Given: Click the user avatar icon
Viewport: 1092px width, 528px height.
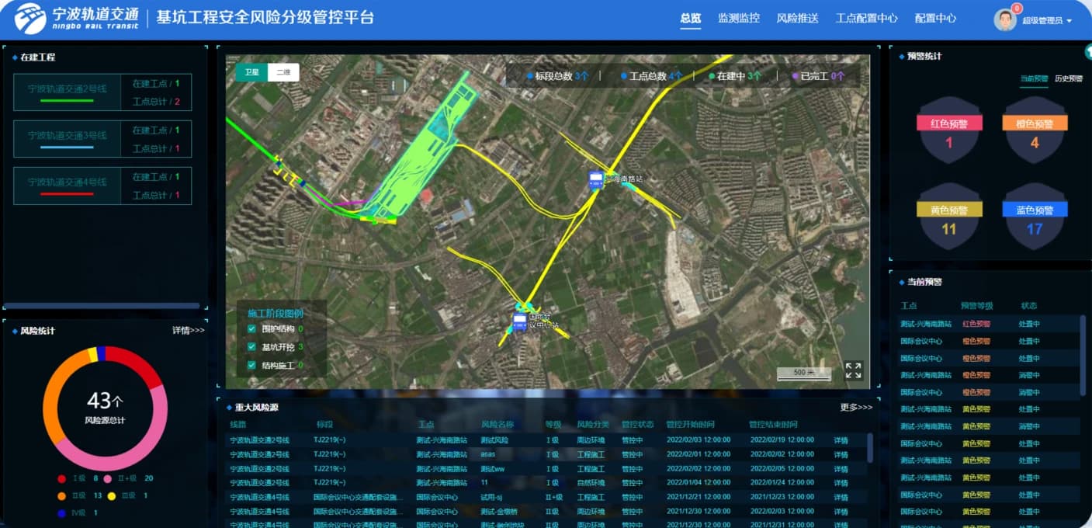Looking at the screenshot, I should (x=1005, y=20).
